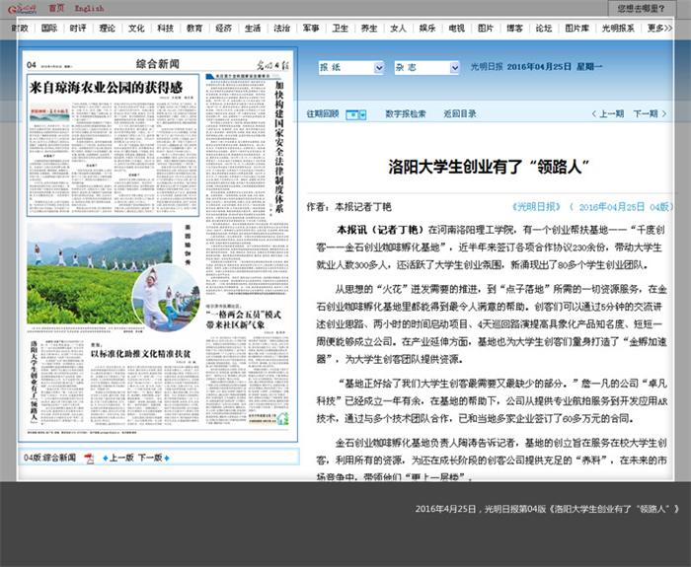
Task: Show more sections via 更多>>
Action: pyautogui.click(x=659, y=29)
